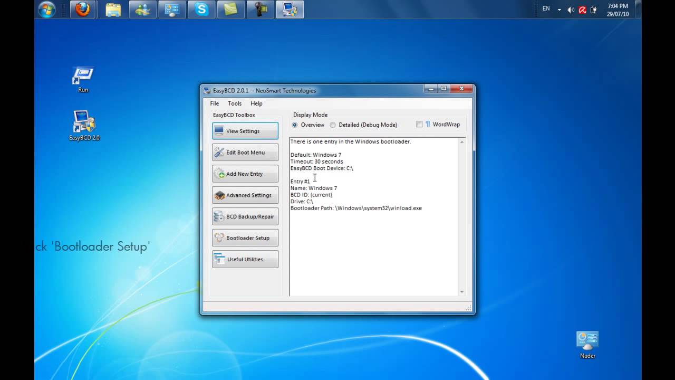Select Detailed (Debug Mode) radio button
675x380 pixels.
click(x=364, y=125)
